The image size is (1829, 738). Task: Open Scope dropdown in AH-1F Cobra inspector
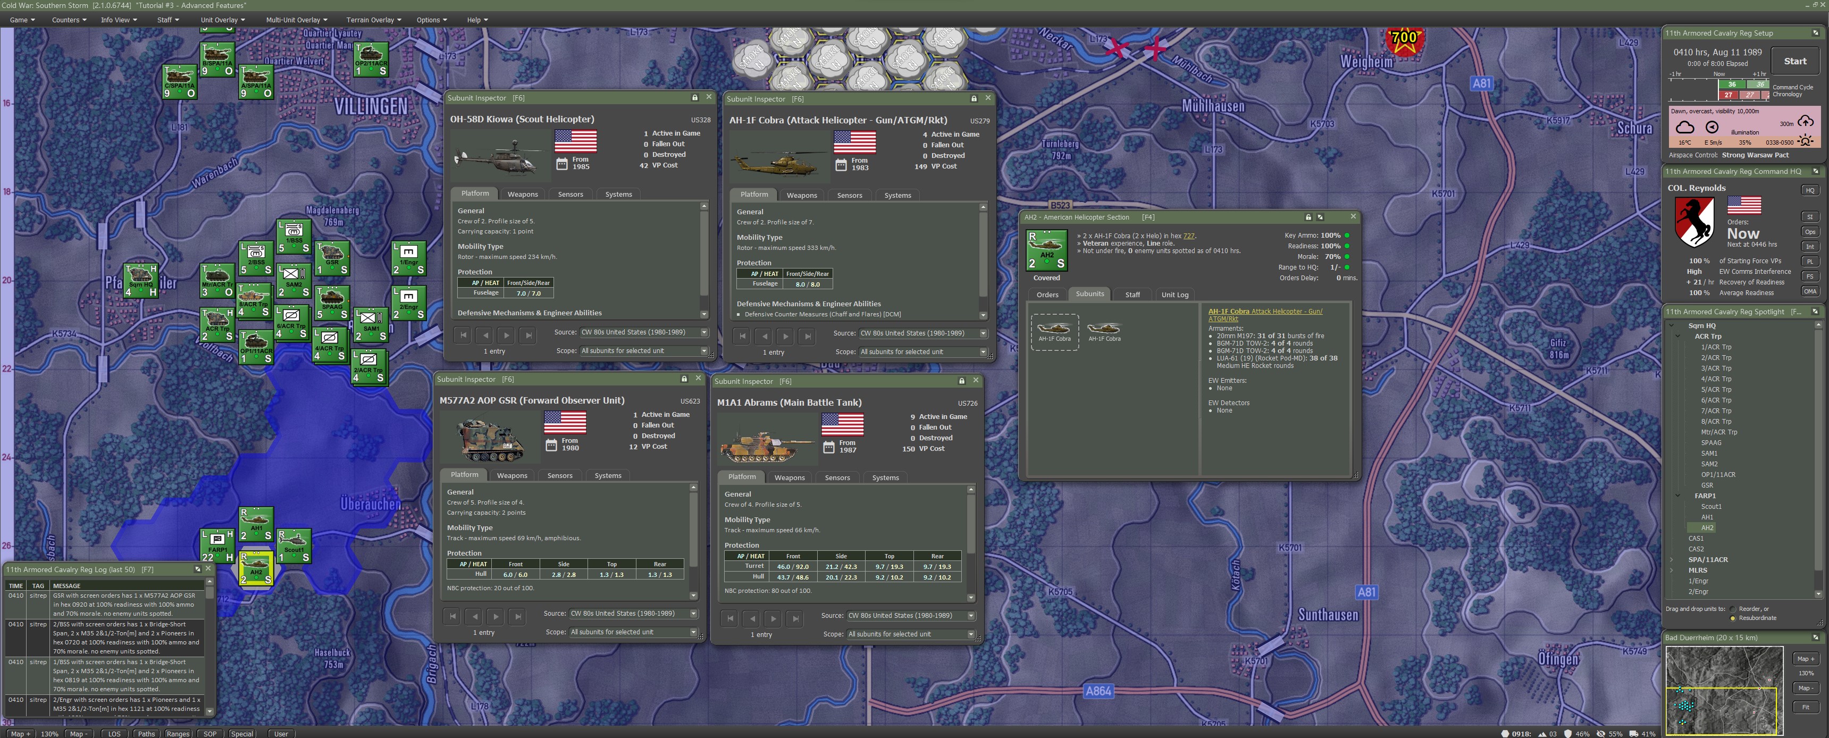coord(923,351)
